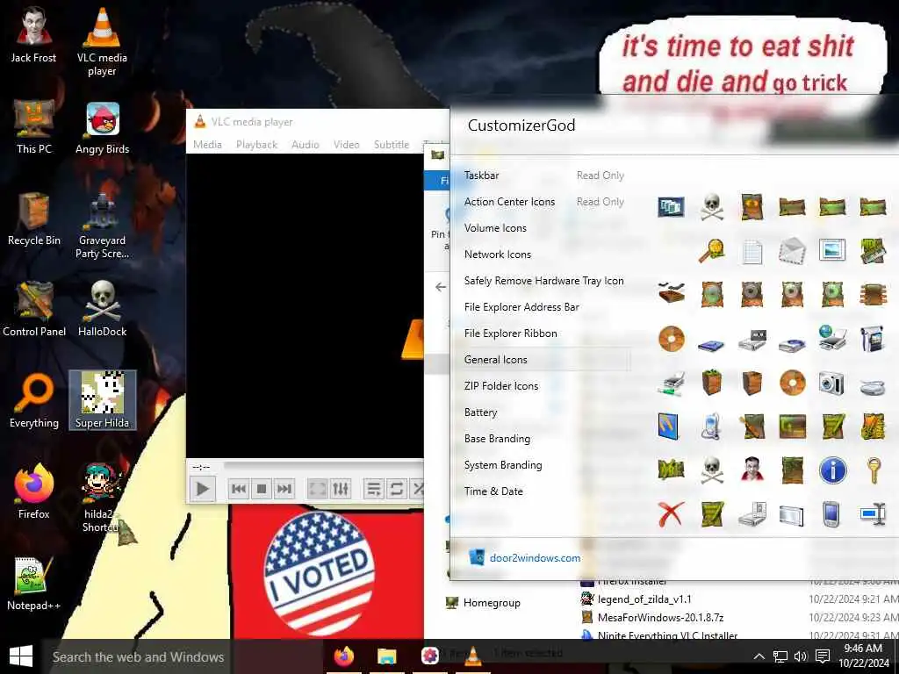Select Network Icons in CustomizerGod list
This screenshot has width=899, height=674.
pos(498,255)
